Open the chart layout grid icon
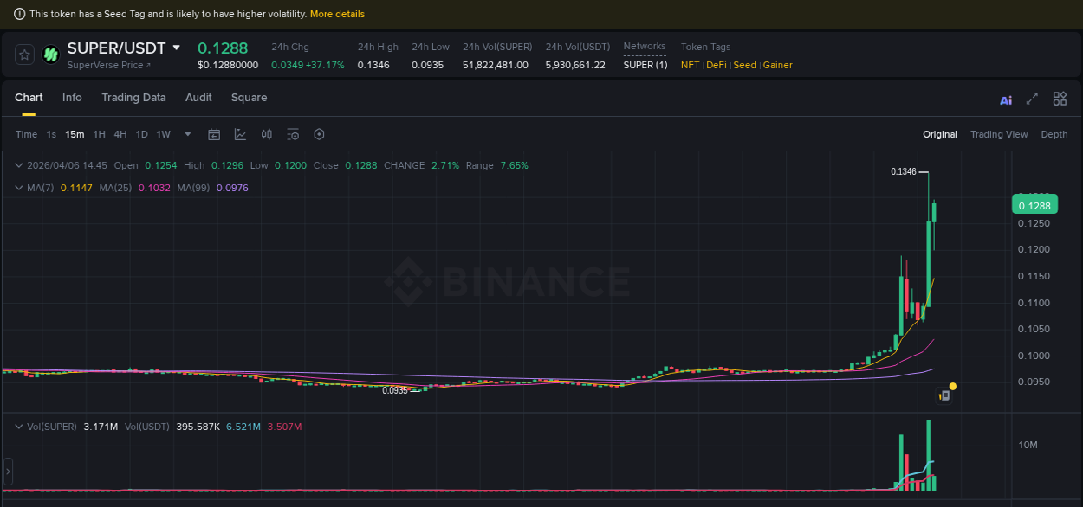Image resolution: width=1083 pixels, height=507 pixels. 1060,99
